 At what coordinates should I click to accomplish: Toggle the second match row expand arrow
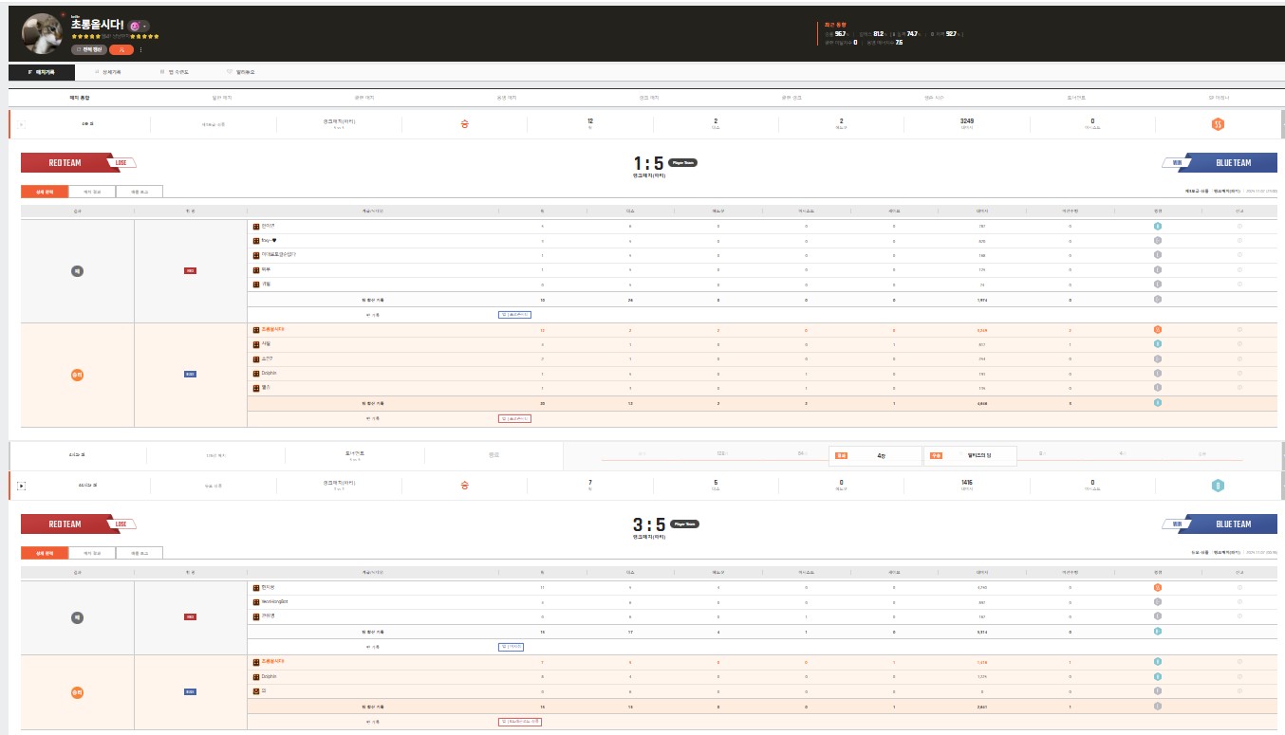click(x=21, y=486)
